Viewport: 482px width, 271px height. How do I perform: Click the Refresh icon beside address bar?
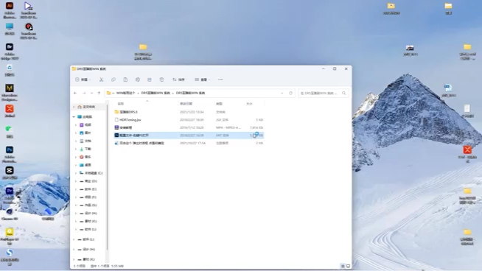[x=290, y=93]
